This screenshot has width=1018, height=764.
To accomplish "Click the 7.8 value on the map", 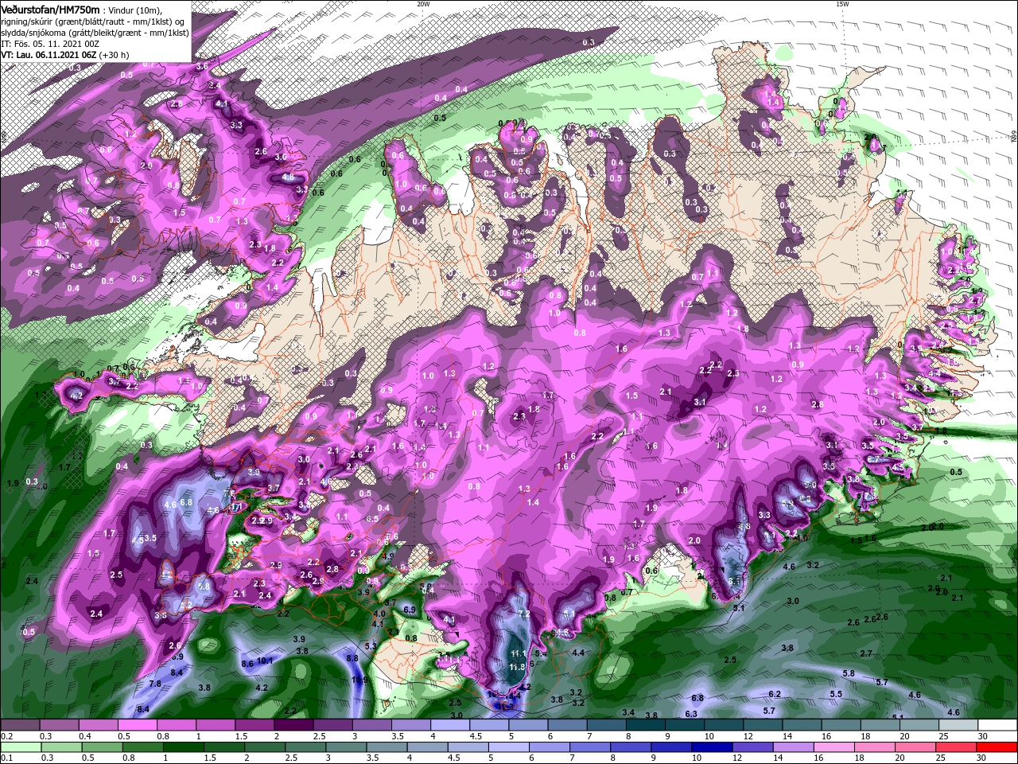I will pos(155,684).
